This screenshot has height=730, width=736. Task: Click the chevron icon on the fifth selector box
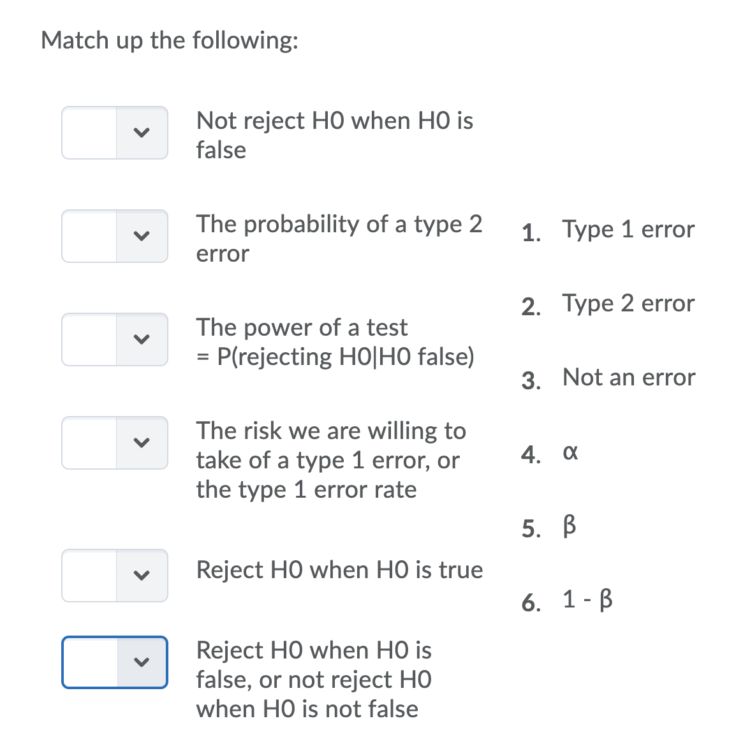point(142,576)
